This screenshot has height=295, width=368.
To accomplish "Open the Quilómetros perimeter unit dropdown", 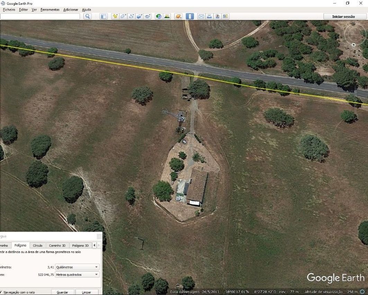I will [77, 267].
